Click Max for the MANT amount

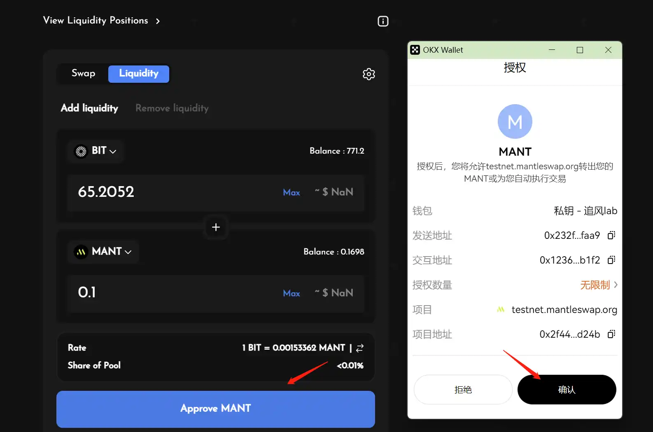[x=292, y=293]
